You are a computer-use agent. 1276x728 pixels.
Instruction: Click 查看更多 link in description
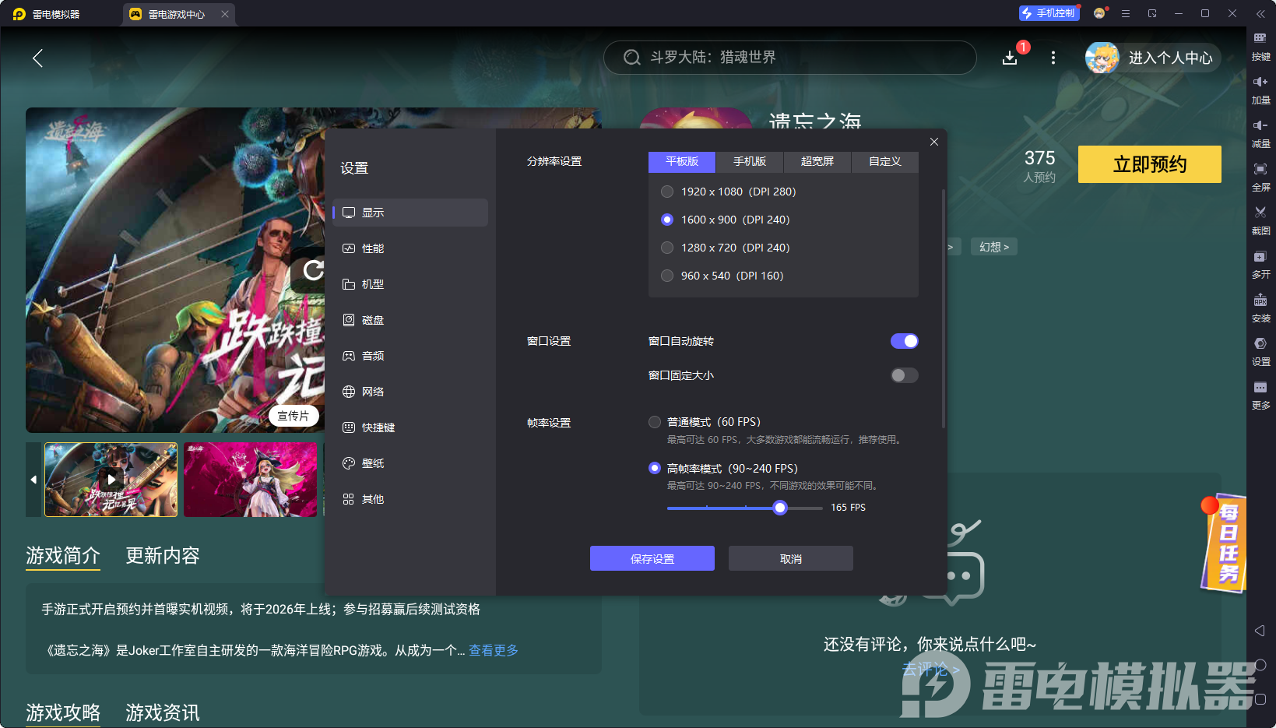click(x=494, y=650)
